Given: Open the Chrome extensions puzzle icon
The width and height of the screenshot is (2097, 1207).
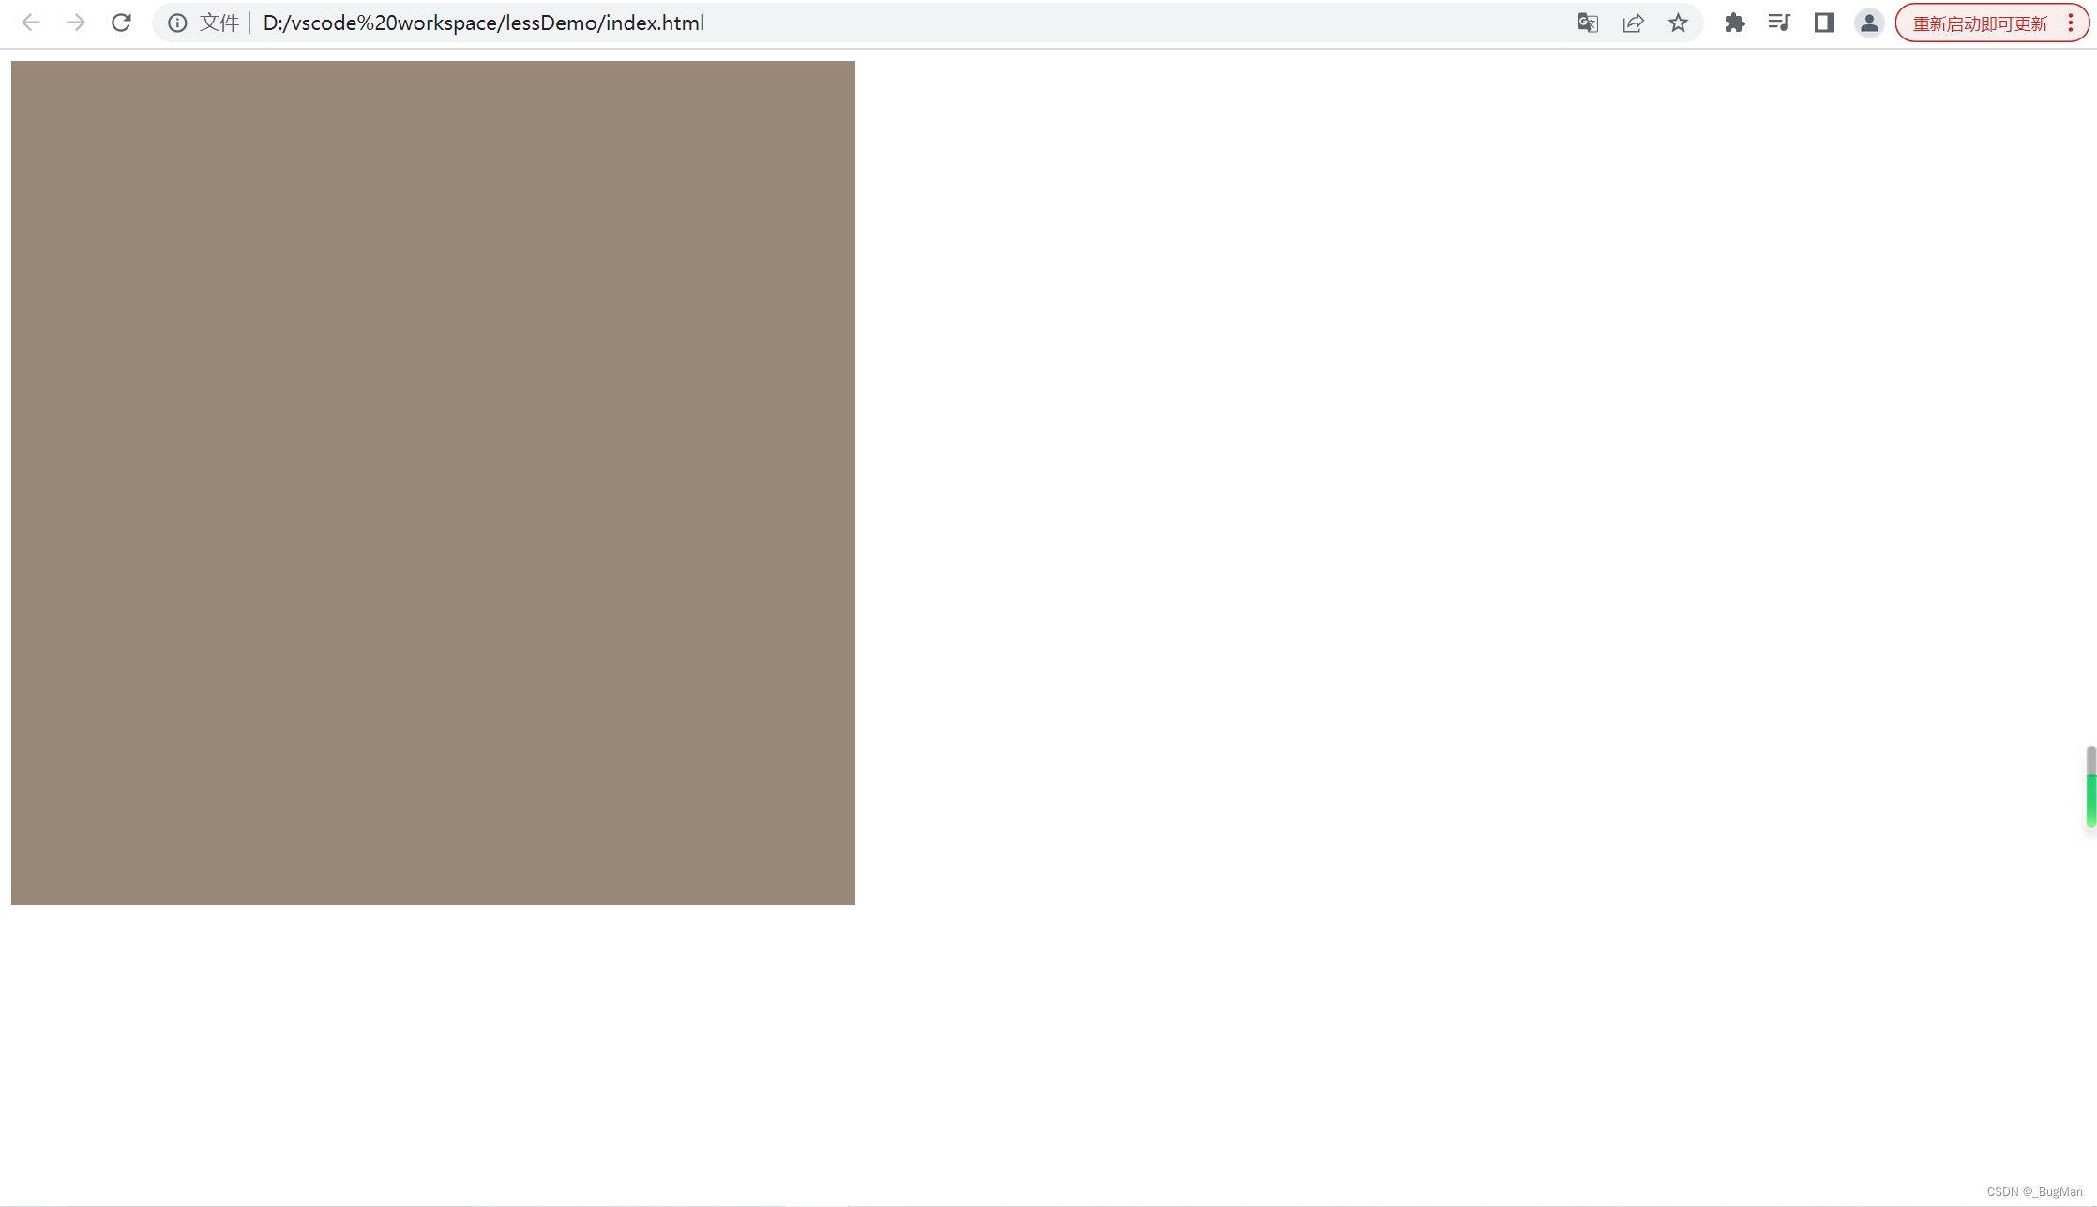Looking at the screenshot, I should pyautogui.click(x=1734, y=23).
